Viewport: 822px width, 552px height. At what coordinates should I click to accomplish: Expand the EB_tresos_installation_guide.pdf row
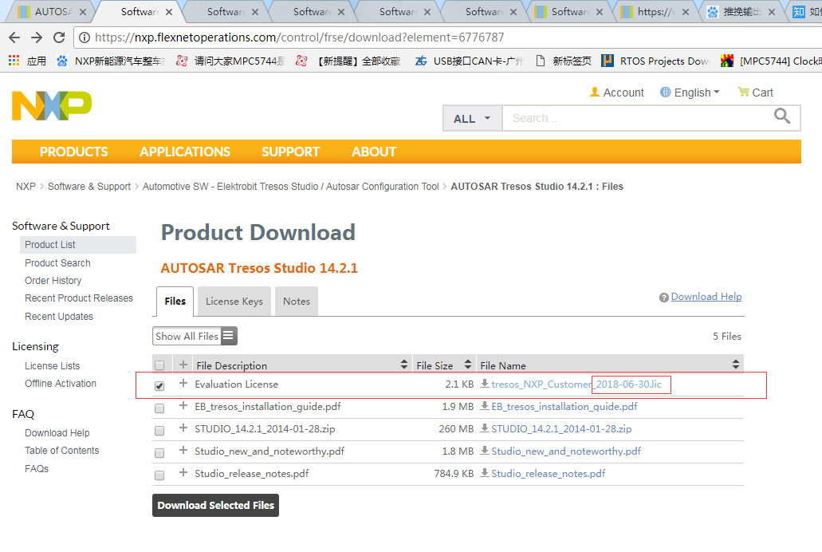coord(183,405)
